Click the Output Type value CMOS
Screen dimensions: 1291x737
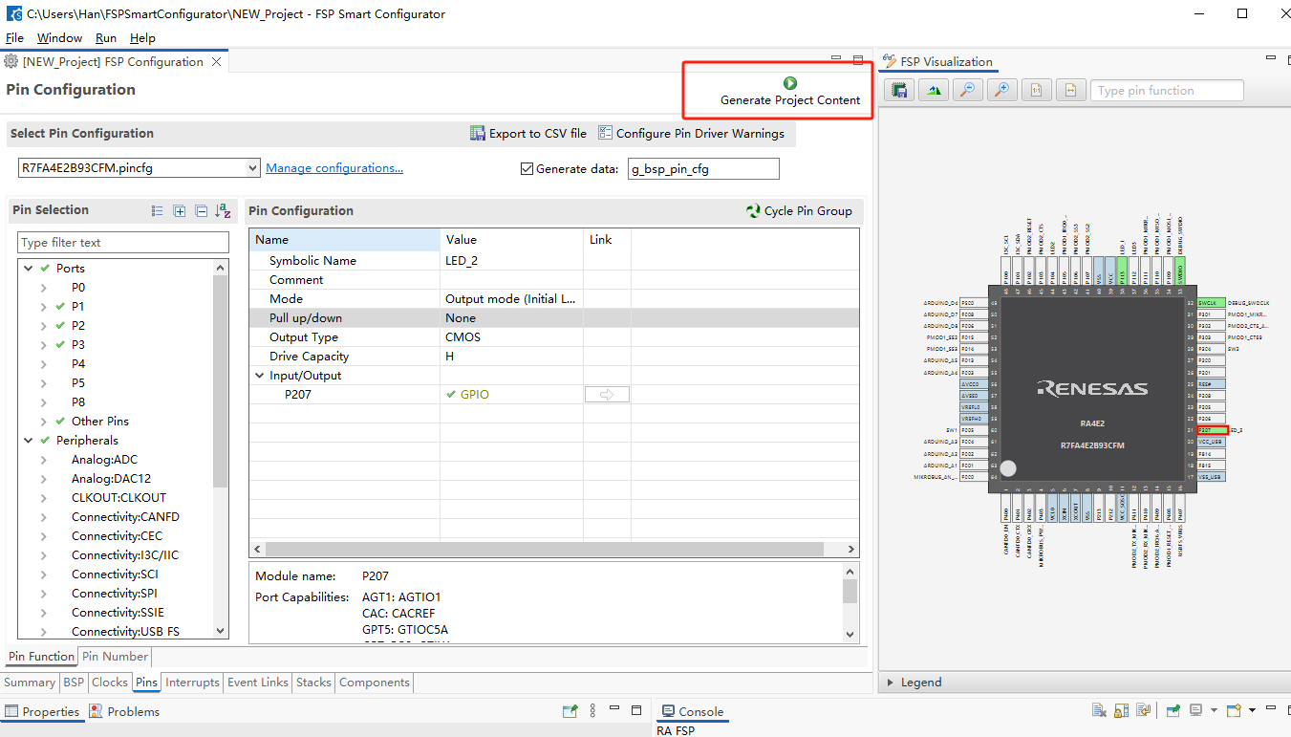(x=463, y=337)
